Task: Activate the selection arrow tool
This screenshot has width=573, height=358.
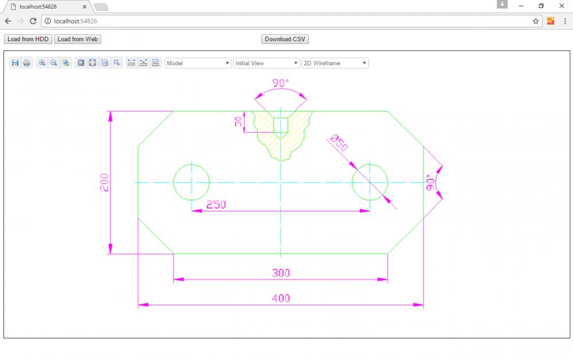Action: coord(116,63)
